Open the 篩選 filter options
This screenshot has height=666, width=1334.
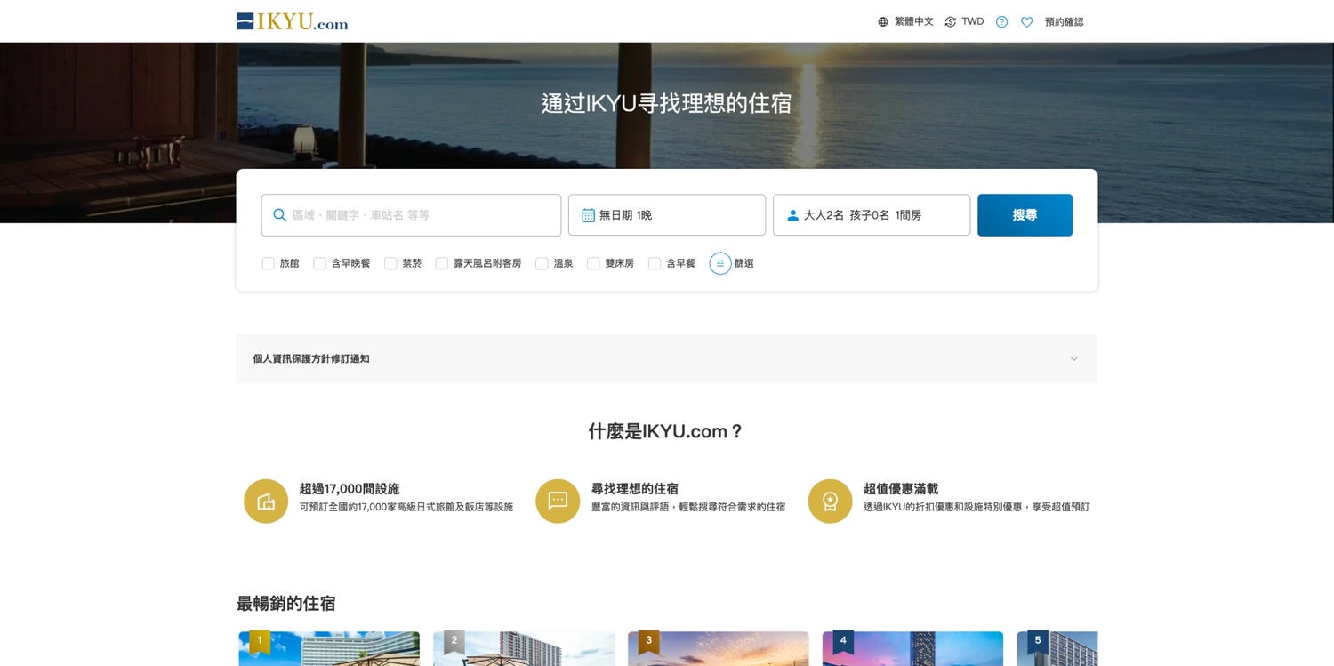click(732, 263)
